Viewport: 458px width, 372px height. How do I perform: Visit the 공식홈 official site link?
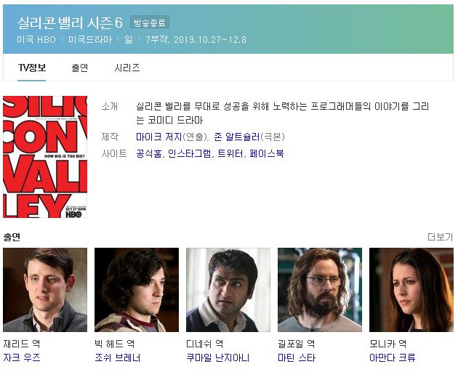(x=149, y=153)
